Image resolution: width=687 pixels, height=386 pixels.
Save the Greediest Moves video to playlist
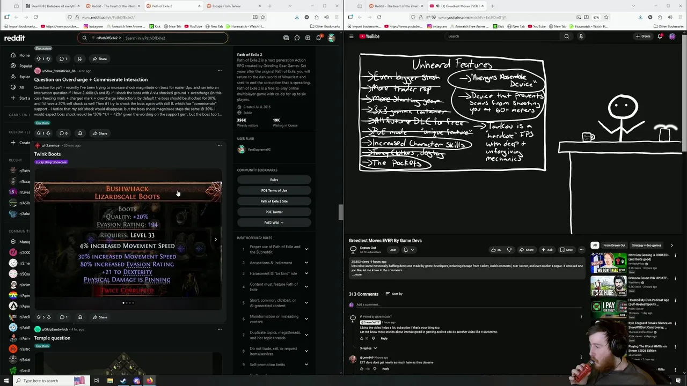[566, 250]
